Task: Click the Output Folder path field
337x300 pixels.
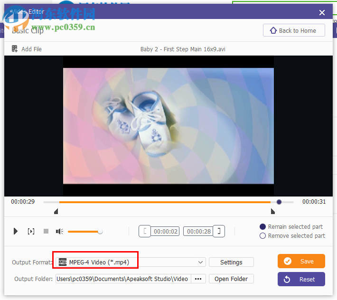Action: tap(123, 279)
